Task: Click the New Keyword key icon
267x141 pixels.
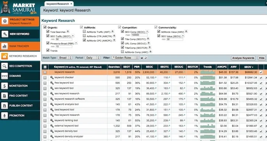Action: pyautogui.click(x=5, y=34)
